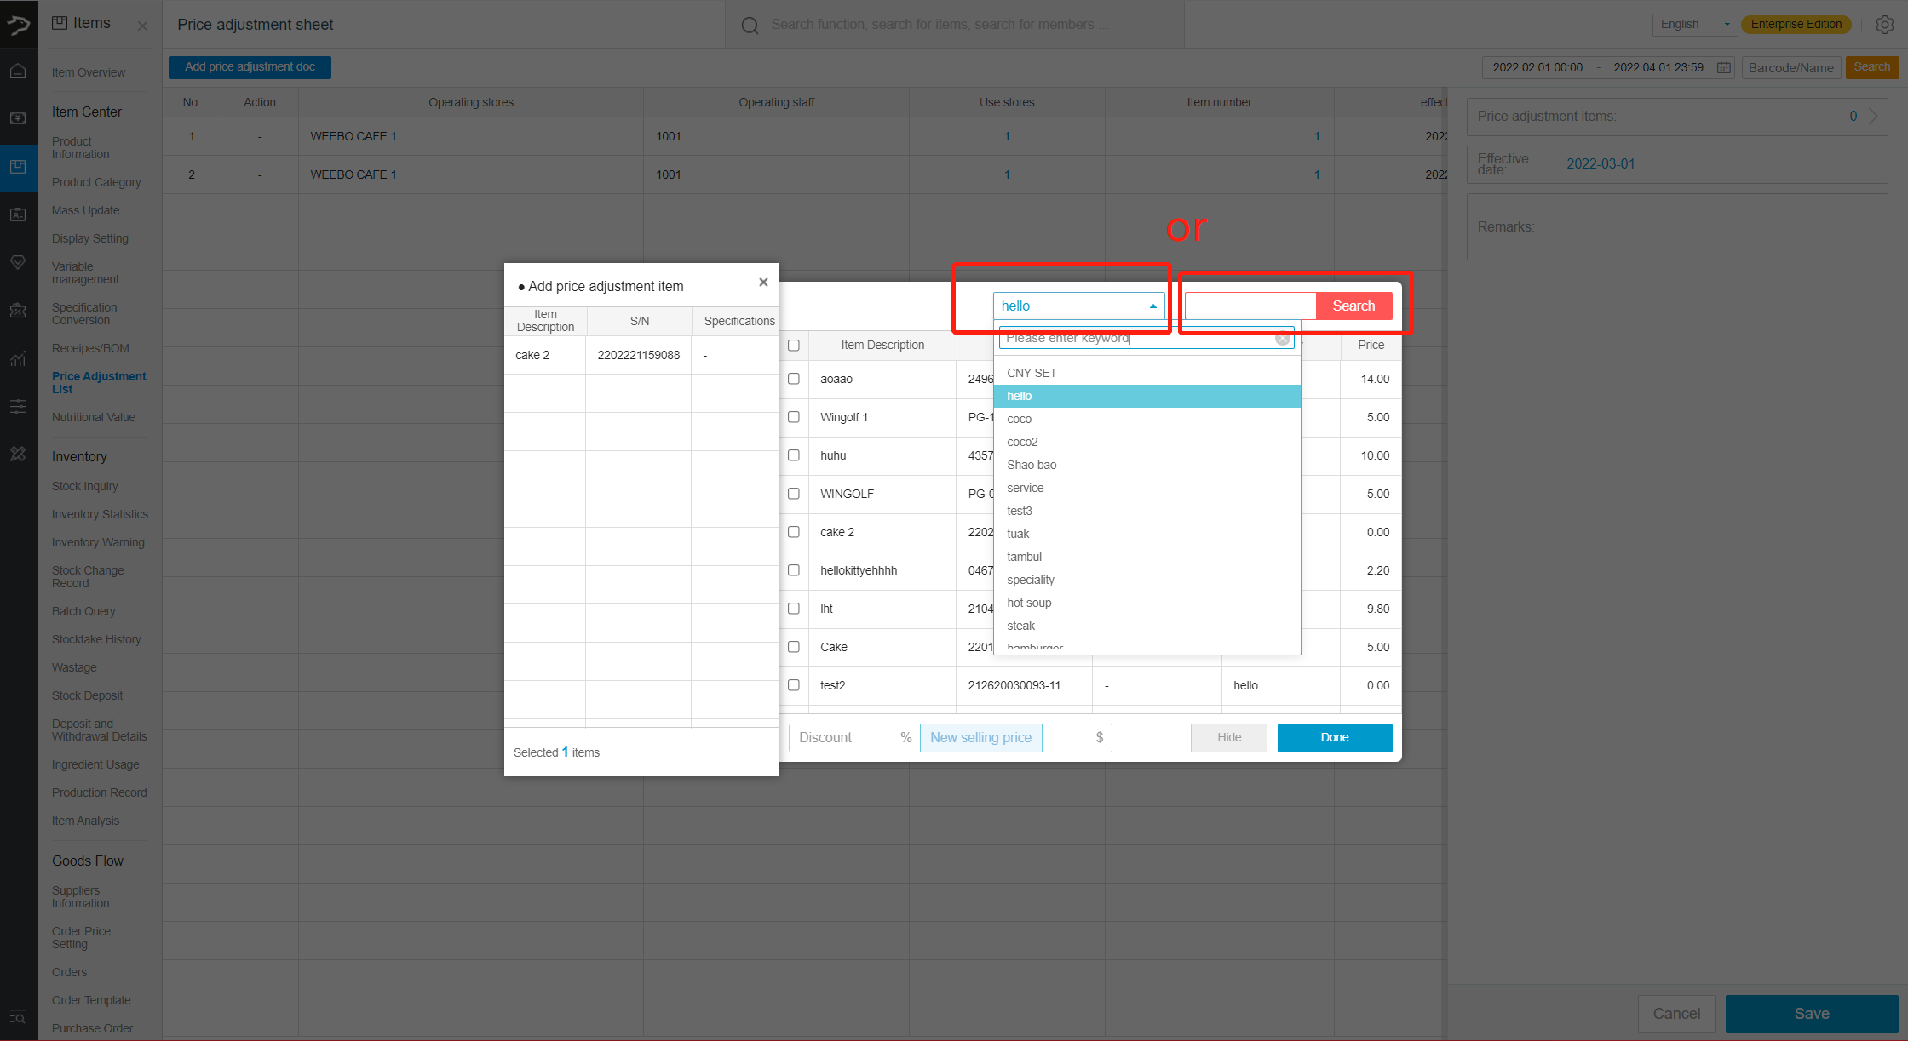
Task: Open the English language dropdown
Action: coord(1695,24)
